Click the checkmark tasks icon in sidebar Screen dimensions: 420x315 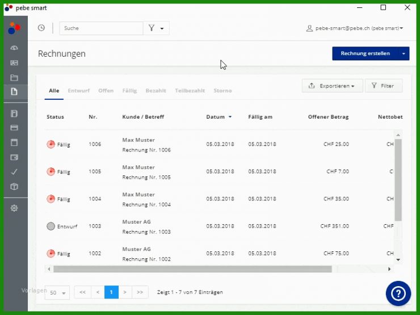[14, 171]
